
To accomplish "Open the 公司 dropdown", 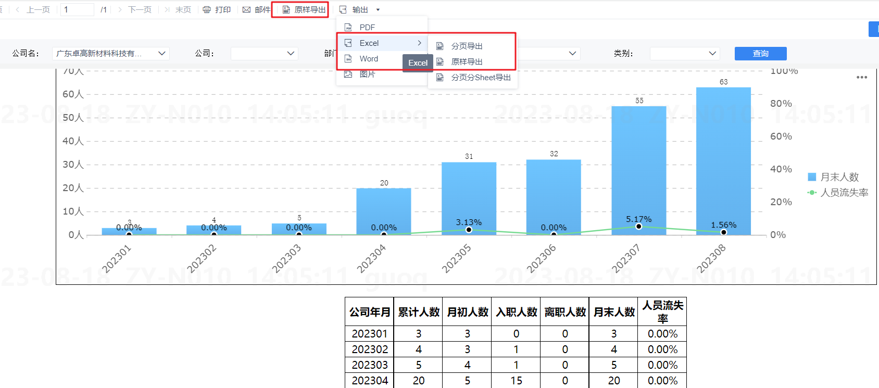I will coord(264,54).
